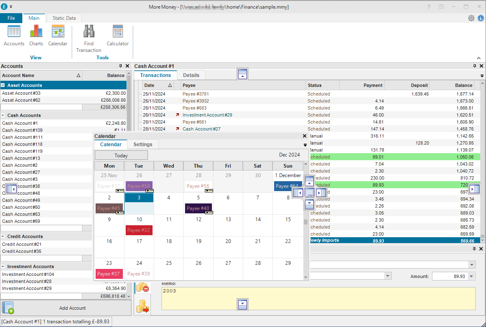Viewport: 486px width, 327px height.
Task: Click the coins icon with red minus sign
Action: pos(143,288)
